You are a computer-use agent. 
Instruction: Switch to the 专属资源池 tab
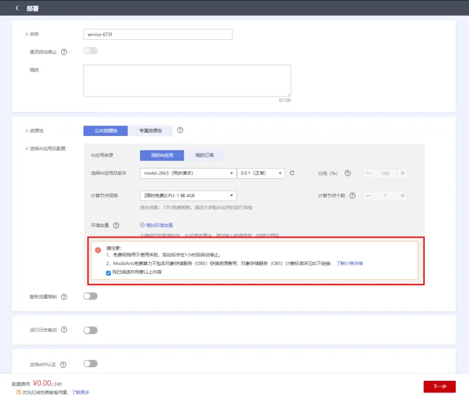pos(150,131)
